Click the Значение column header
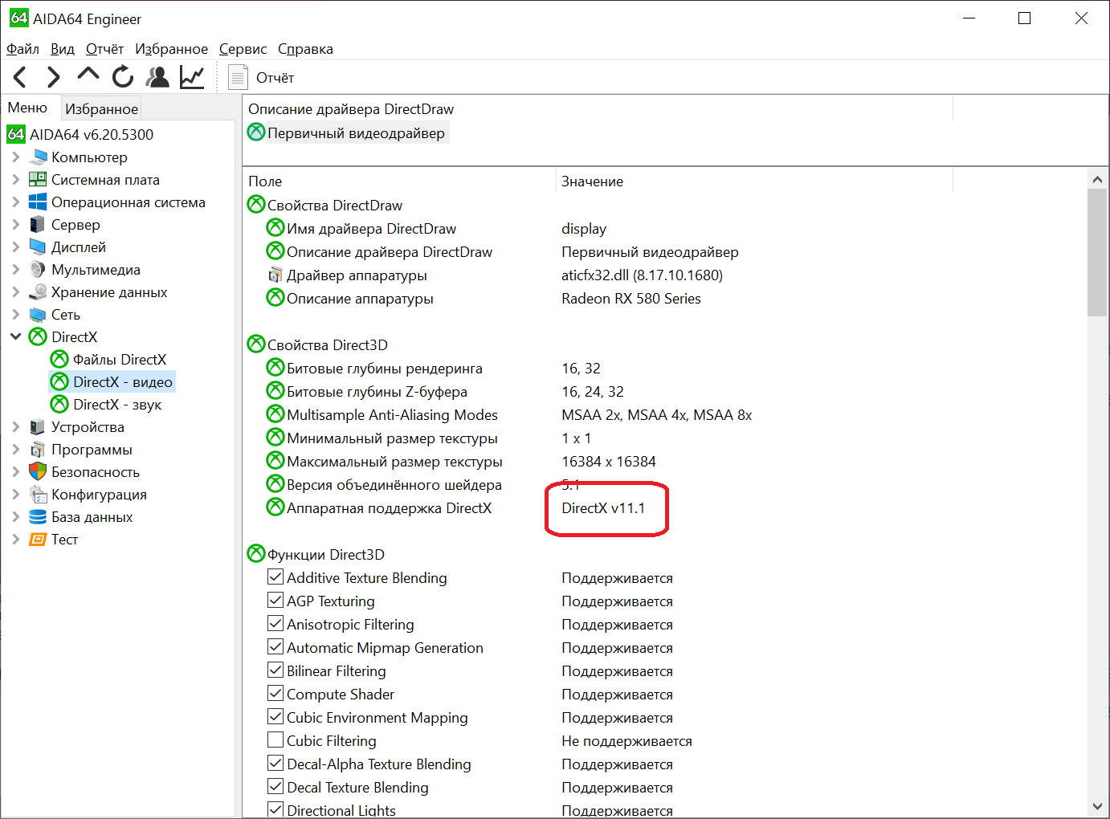Viewport: 1110px width, 819px height. (592, 181)
